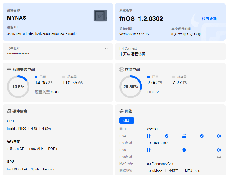Click the IPv4 address 192.168.3.189

coord(157,143)
